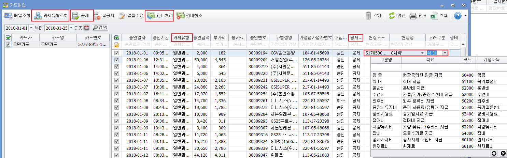This screenshot has width=507, height=158.
Task: Click the 카드번호 header in card list
Action: (x=93, y=37)
